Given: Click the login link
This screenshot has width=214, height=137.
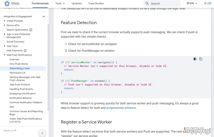Looking at the screenshot, I should (x=208, y=3).
